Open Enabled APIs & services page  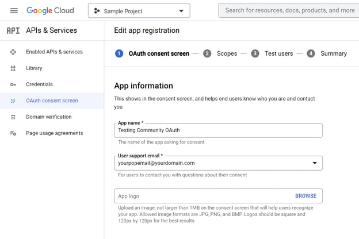(54, 52)
